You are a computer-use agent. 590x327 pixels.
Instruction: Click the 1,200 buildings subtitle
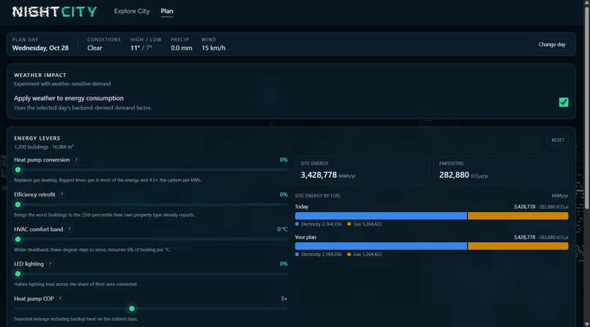(44, 147)
